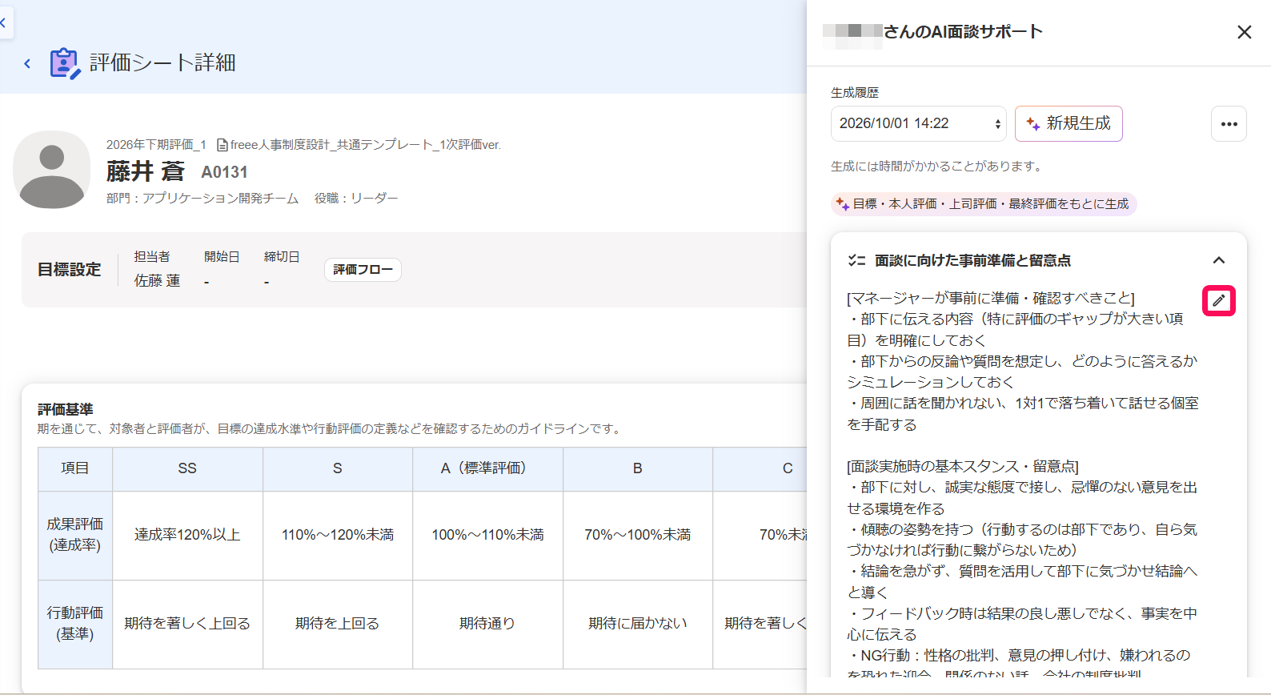
Task: Click the cell 達成率120%以上
Action: (187, 535)
